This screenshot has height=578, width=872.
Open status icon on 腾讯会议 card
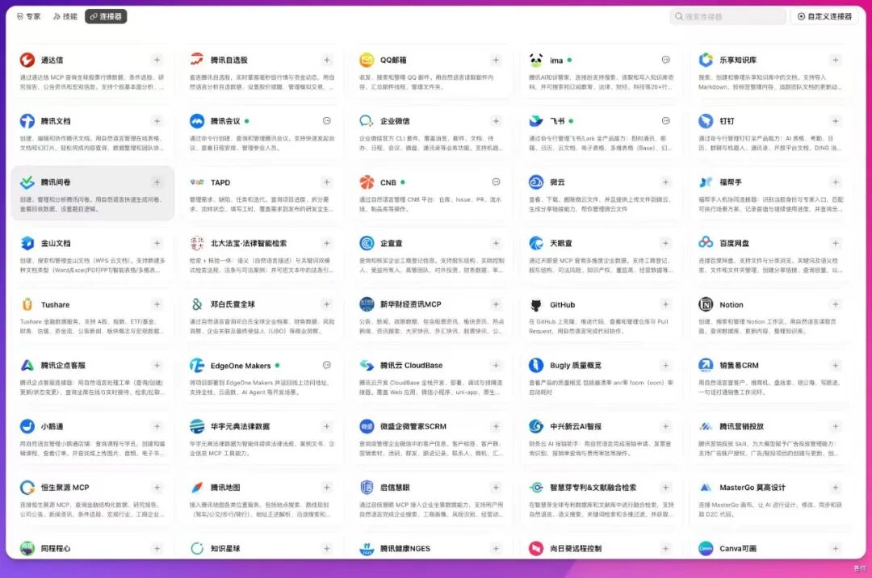326,121
